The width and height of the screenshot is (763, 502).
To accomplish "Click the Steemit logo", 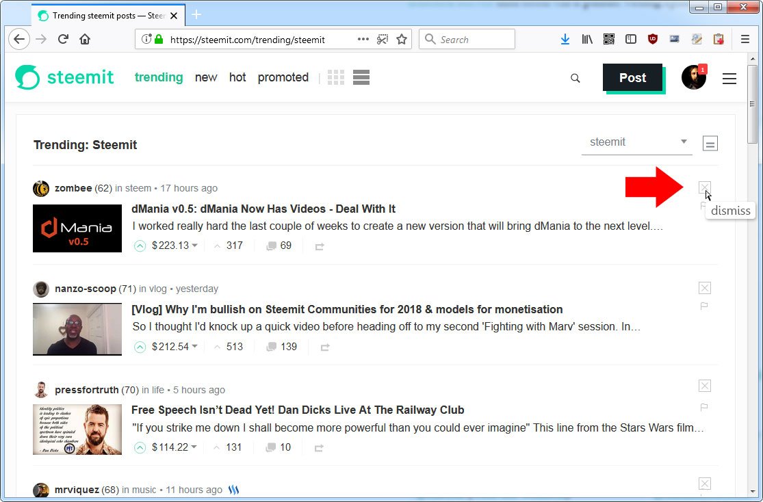I will pos(64,77).
